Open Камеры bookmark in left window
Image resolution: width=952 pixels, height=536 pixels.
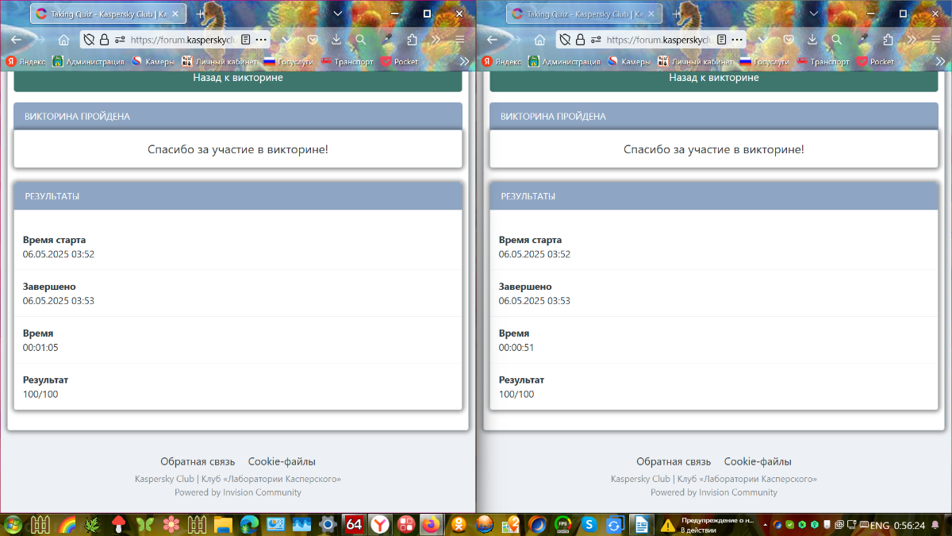click(153, 61)
